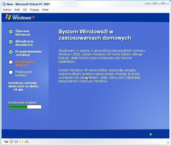Viewport: 171px width, 146px height.
Task: Click the 'Instalowanie Windows' orange step label
Action: pyautogui.click(x=25, y=63)
